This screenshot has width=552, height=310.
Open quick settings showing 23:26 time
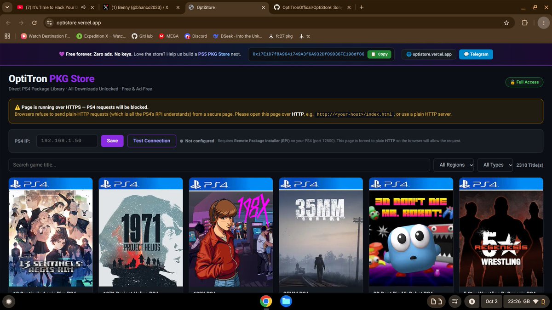click(x=527, y=302)
